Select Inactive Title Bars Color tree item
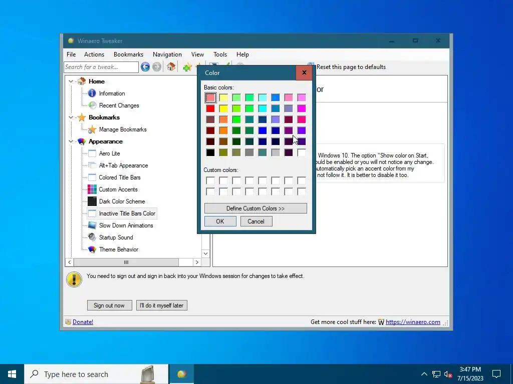 [127, 213]
